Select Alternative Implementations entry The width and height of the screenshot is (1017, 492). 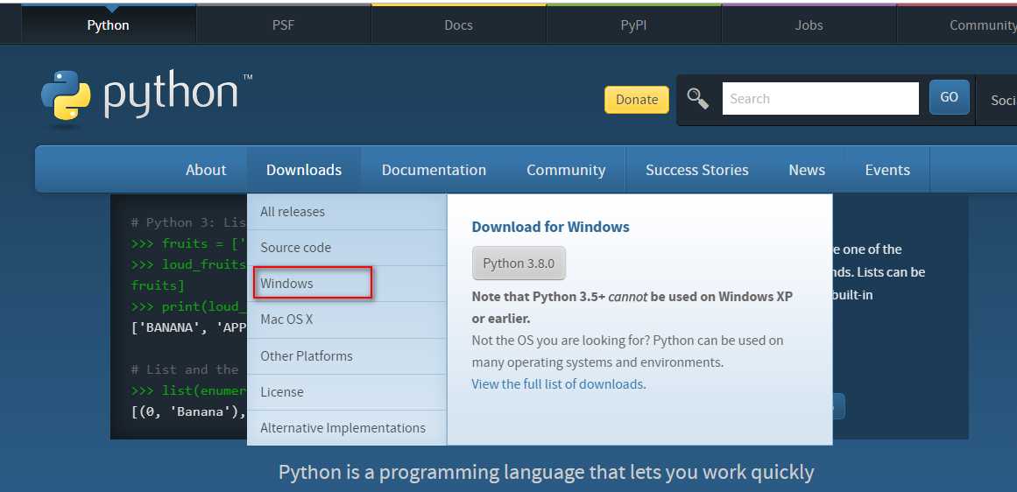[347, 428]
